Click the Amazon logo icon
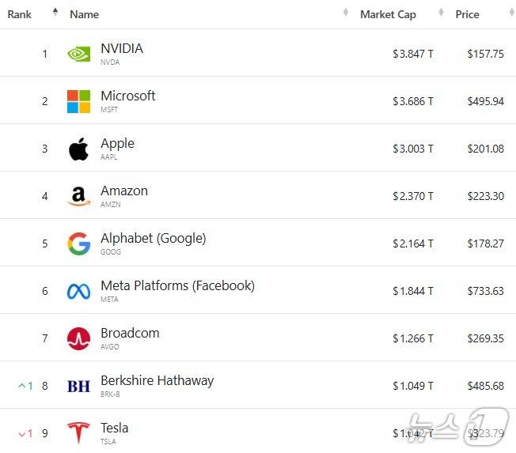This screenshot has width=516, height=453. (x=78, y=196)
